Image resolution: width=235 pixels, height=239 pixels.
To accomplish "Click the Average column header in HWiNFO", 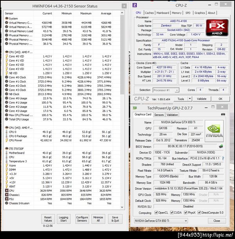I will click(106, 13).
